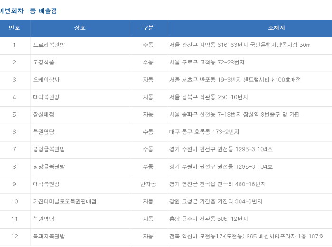Click 수동 type in the 오로라복권방 row

[x=148, y=45]
